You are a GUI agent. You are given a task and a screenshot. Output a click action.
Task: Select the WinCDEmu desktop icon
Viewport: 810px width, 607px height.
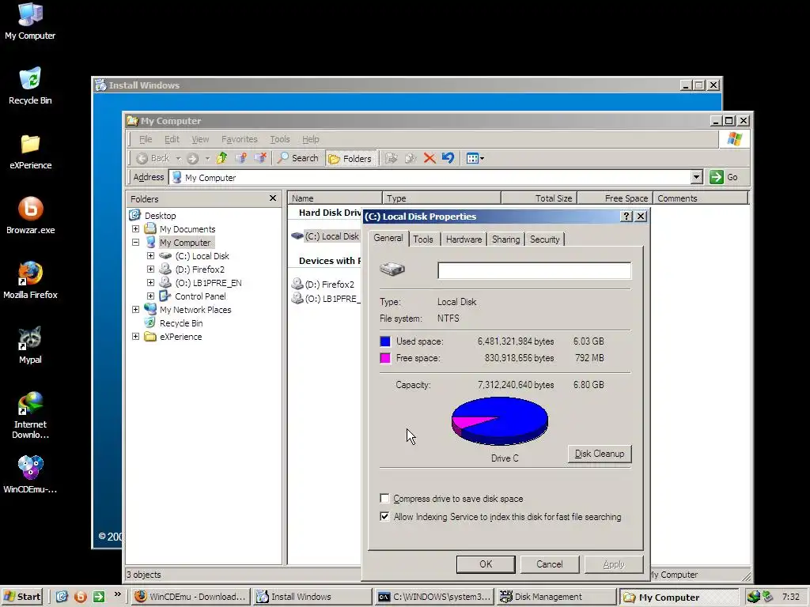(x=30, y=474)
